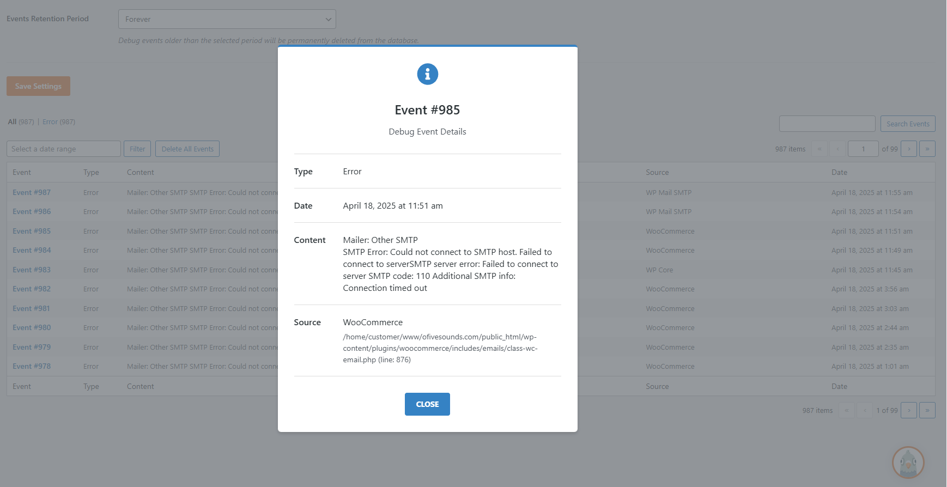
Task: Open Event #978 details
Action: [x=32, y=366]
